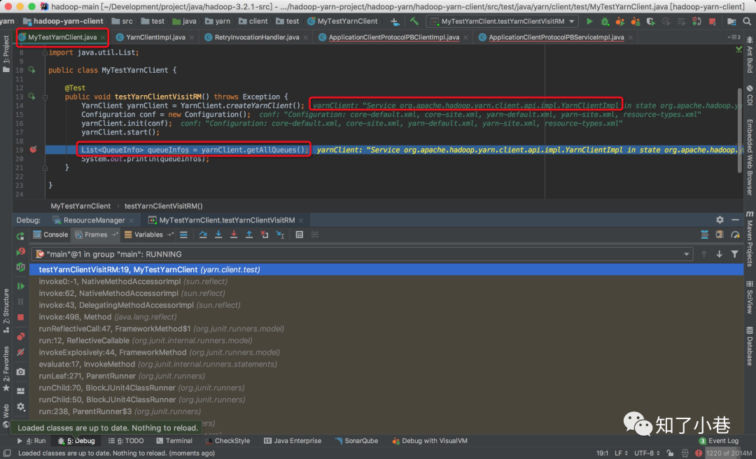Open the 1: Project side panel
Image resolution: width=756 pixels, height=459 pixels.
pos(6,53)
